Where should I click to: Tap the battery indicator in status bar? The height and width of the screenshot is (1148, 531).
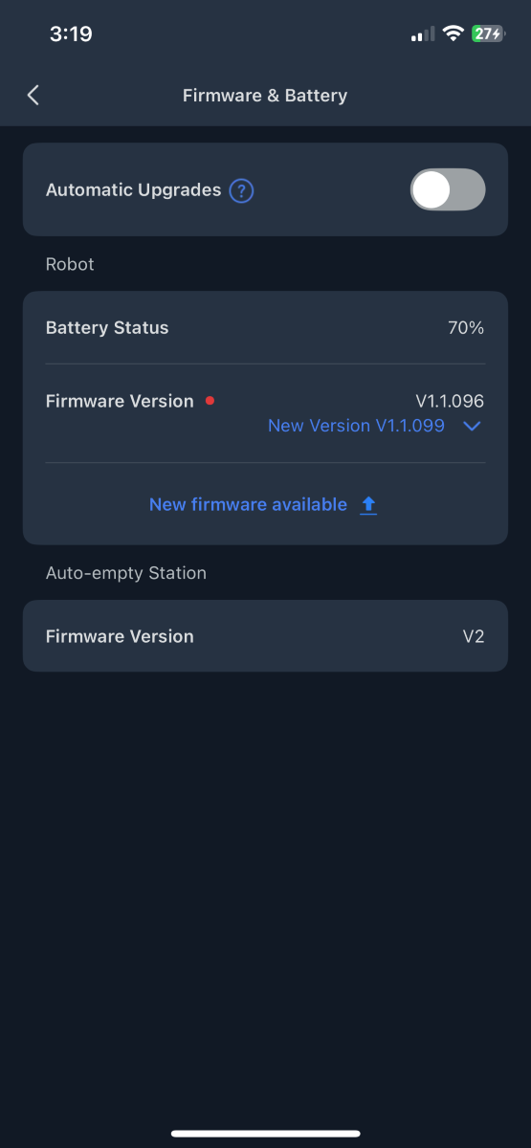[x=488, y=33]
